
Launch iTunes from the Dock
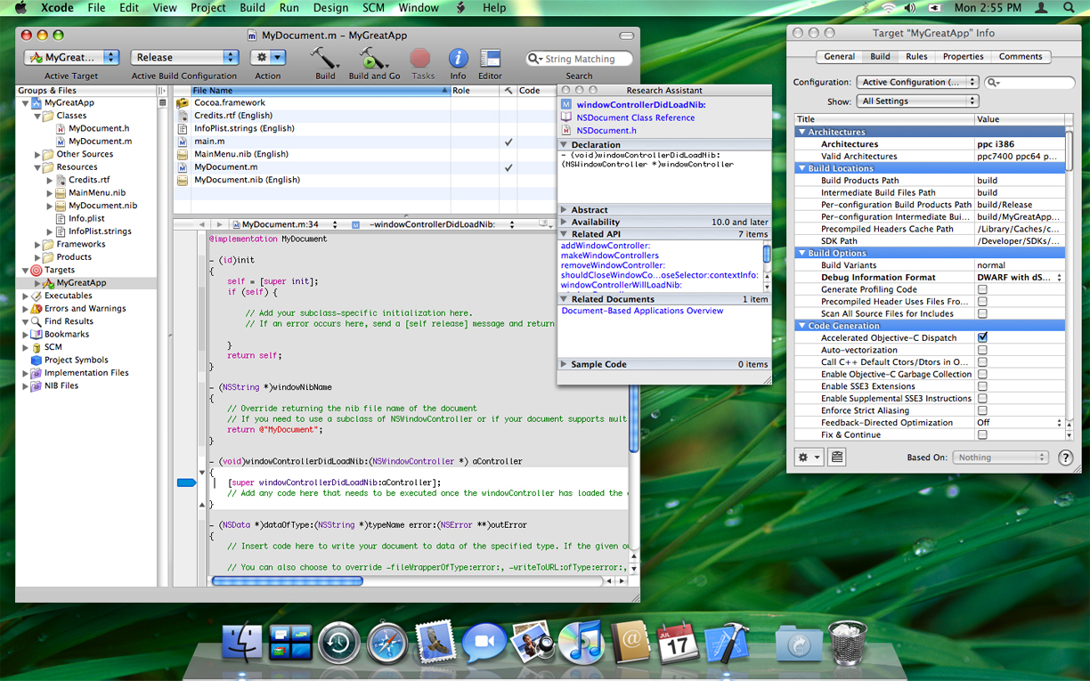pyautogui.click(x=582, y=642)
